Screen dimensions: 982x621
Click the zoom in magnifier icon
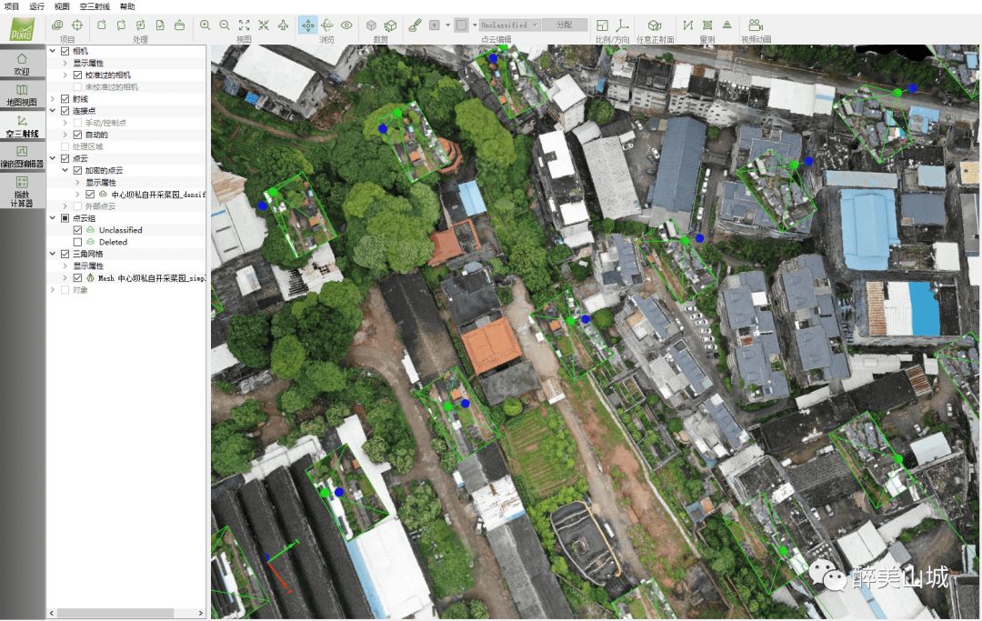(x=205, y=25)
